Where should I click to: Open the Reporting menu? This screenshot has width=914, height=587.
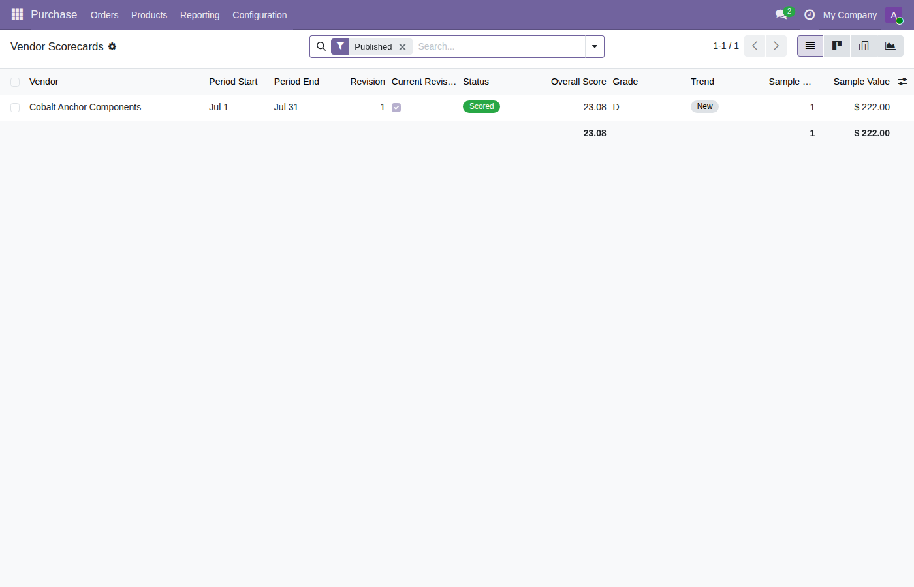pyautogui.click(x=200, y=15)
